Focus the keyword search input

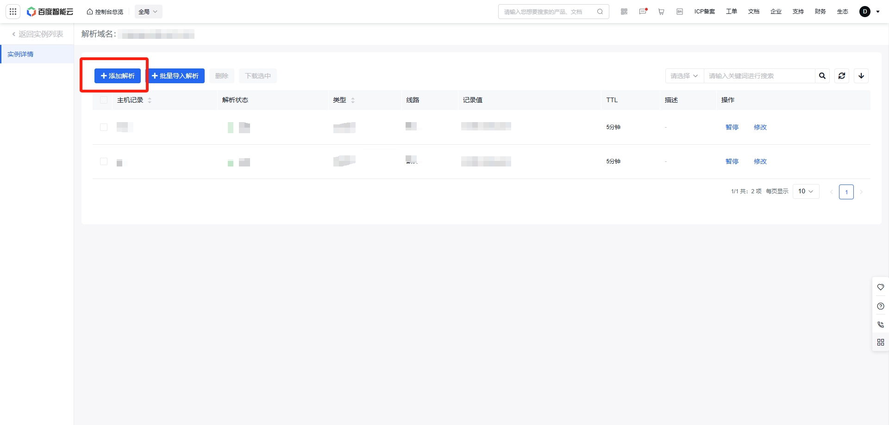point(759,76)
